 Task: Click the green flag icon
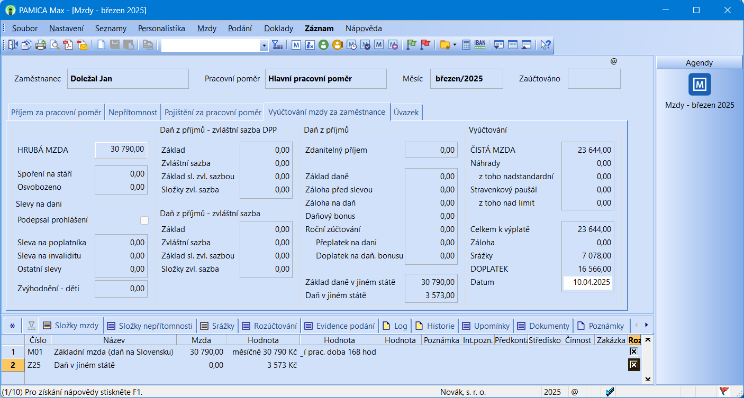[x=411, y=45]
